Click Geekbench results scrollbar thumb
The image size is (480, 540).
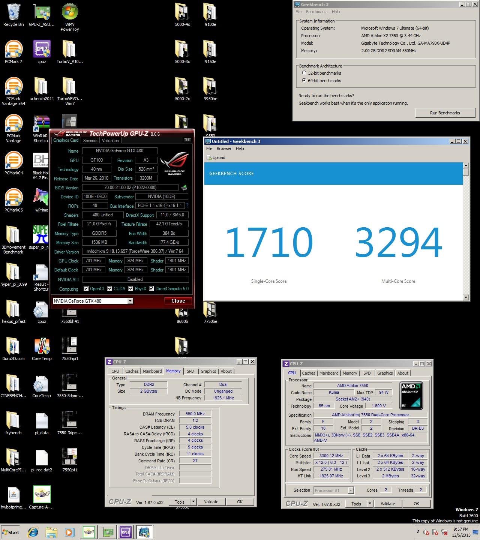tap(466, 172)
